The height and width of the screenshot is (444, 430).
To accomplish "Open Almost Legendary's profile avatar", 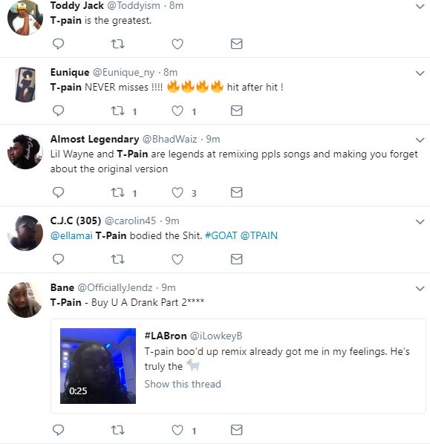I will 25,151.
